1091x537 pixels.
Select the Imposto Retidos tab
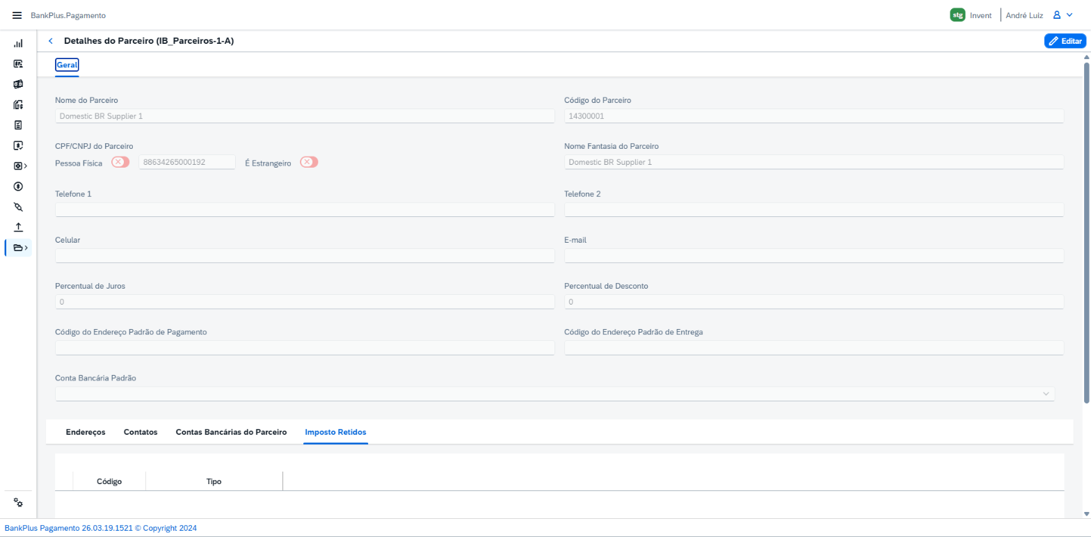[335, 432]
